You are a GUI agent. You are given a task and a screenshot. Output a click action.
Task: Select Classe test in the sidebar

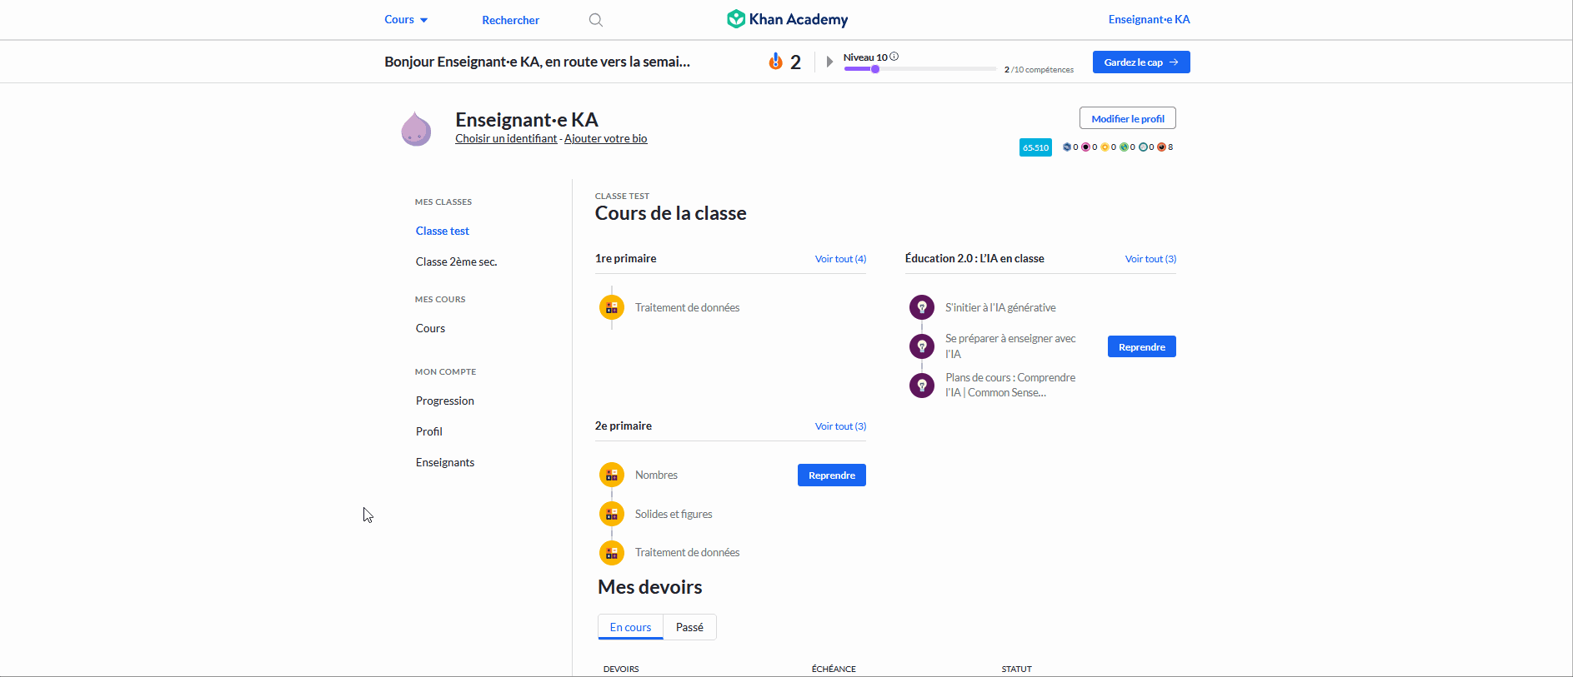point(443,231)
